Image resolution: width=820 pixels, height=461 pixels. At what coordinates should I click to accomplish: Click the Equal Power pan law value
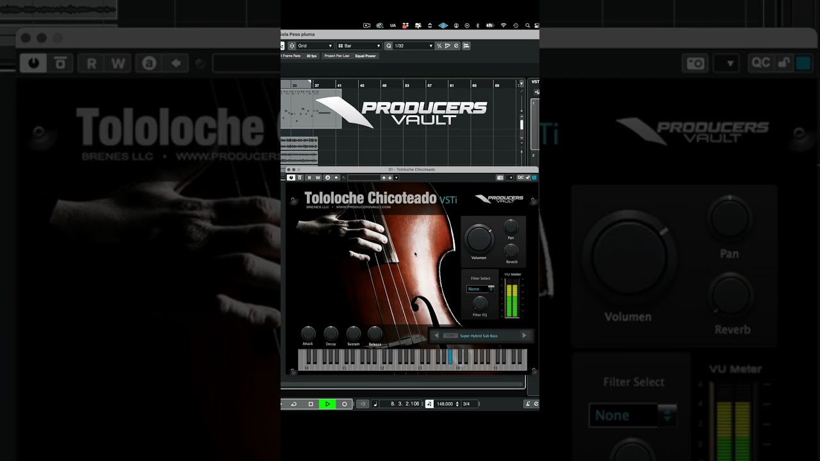click(365, 56)
